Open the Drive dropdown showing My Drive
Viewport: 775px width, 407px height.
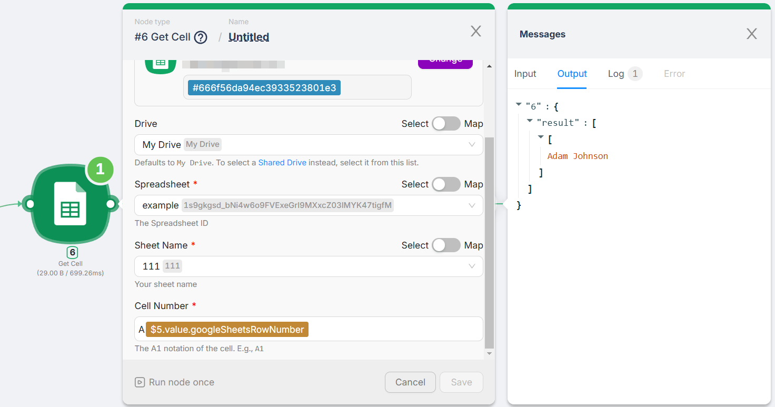click(x=309, y=145)
